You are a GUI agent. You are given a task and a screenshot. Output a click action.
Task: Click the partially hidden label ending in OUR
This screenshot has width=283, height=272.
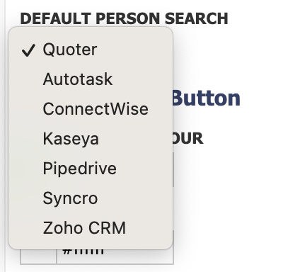tap(187, 138)
